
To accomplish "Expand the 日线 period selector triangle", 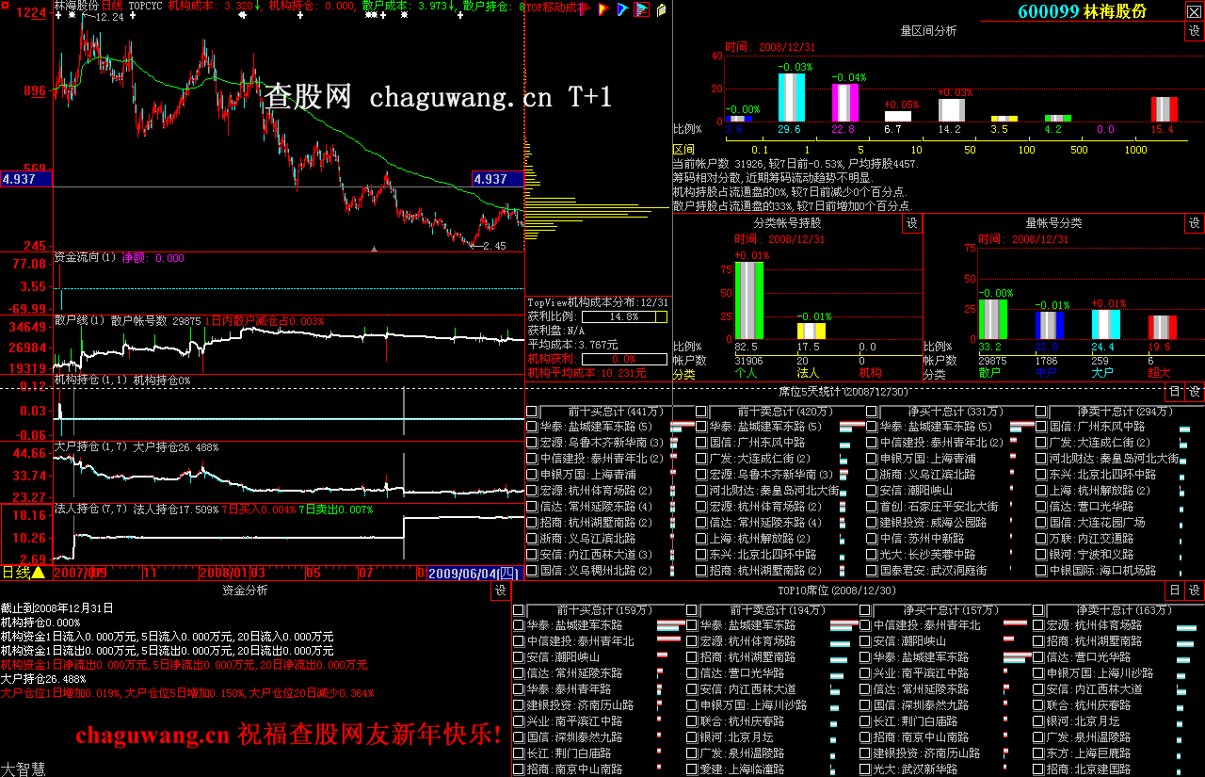I will 39,572.
